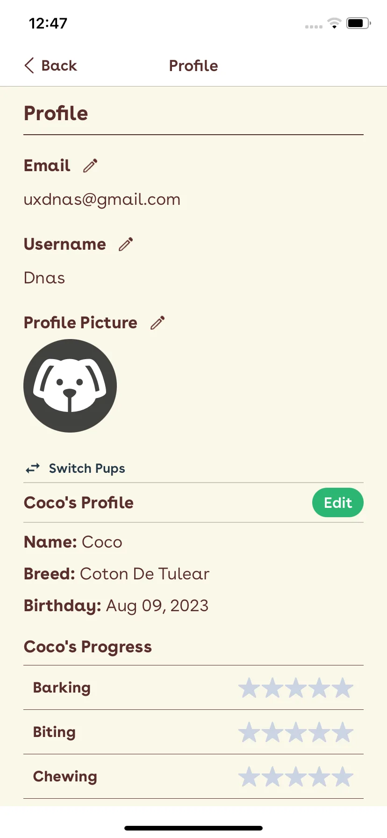Tap the pencil icon next to Email
Screen dimensions: 387x838
tap(90, 166)
